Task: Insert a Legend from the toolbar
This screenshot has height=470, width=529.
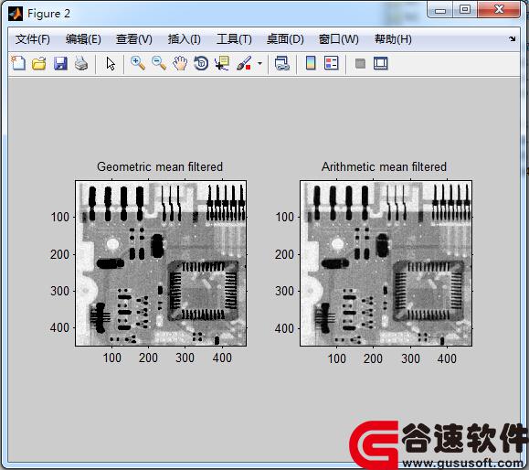Action: tap(332, 63)
